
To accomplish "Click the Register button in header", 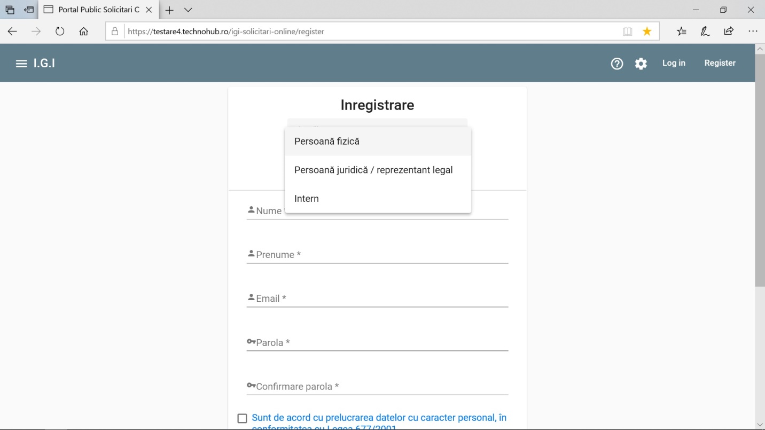I will point(720,63).
